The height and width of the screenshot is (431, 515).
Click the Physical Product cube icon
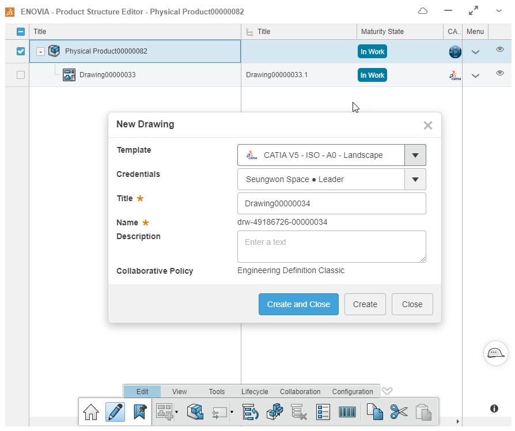click(54, 51)
